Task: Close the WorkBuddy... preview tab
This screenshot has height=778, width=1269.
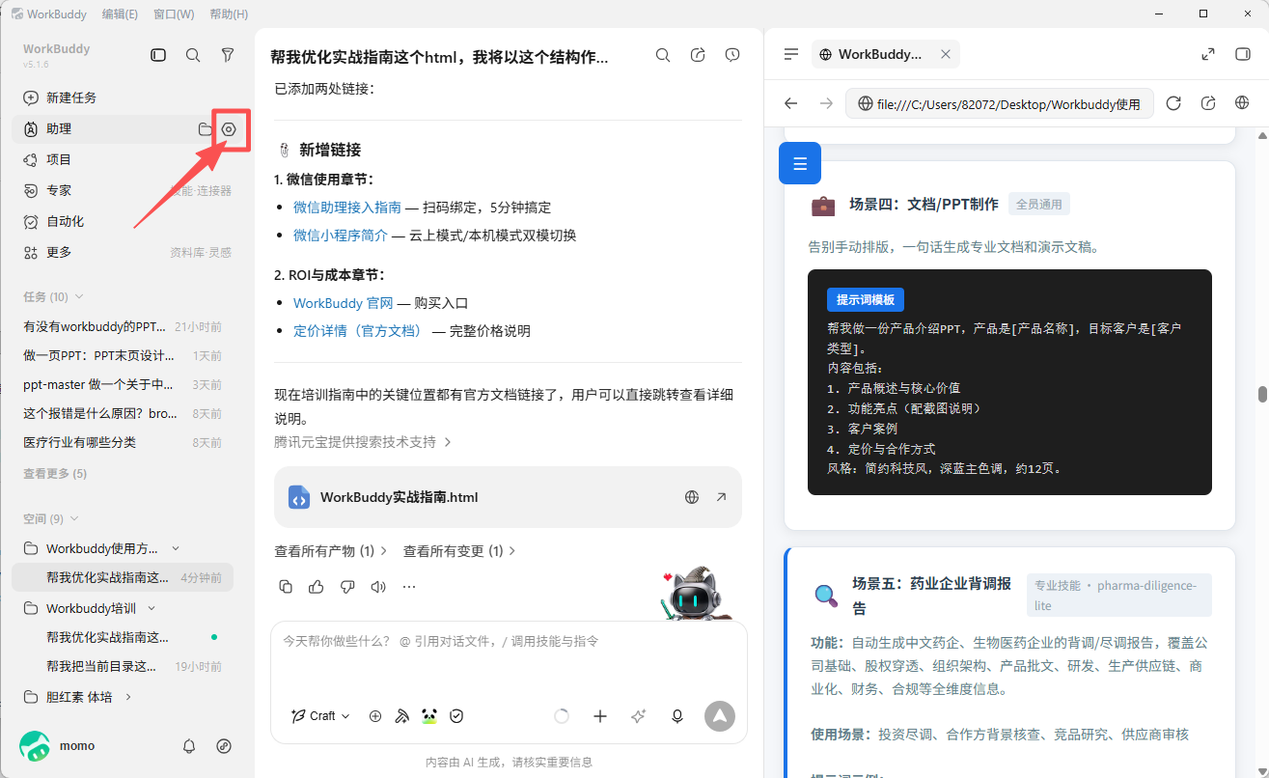Action: point(946,54)
